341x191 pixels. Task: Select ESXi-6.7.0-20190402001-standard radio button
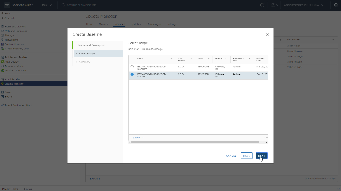pyautogui.click(x=132, y=67)
